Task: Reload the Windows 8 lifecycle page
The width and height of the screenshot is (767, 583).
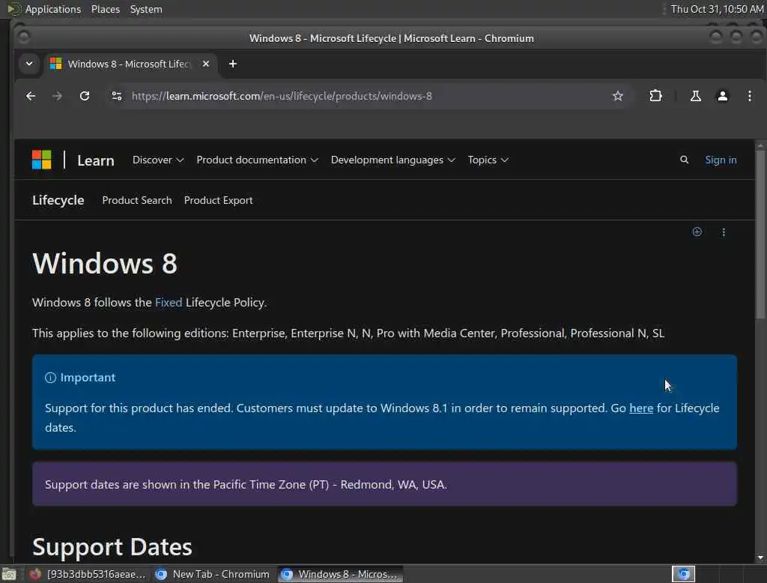Action: (x=85, y=96)
